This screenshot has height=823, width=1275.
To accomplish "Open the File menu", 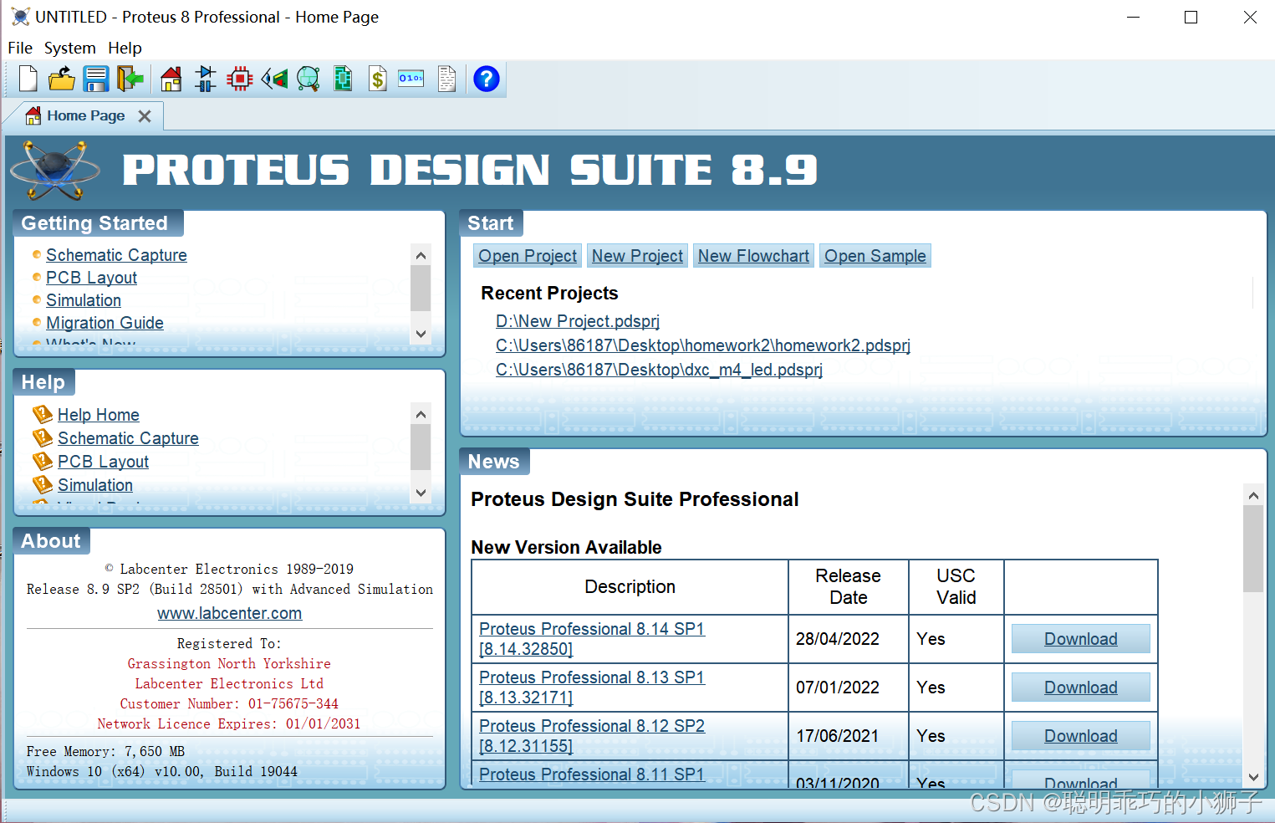I will coord(20,48).
